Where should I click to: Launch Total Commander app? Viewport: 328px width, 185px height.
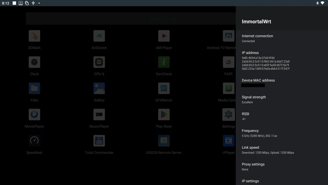pyautogui.click(x=99, y=141)
